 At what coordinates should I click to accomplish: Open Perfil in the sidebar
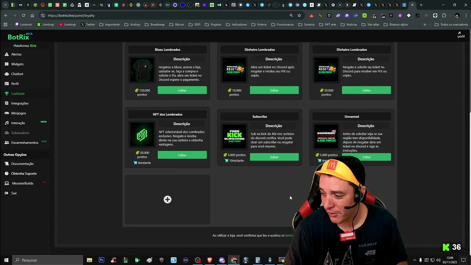point(15,84)
